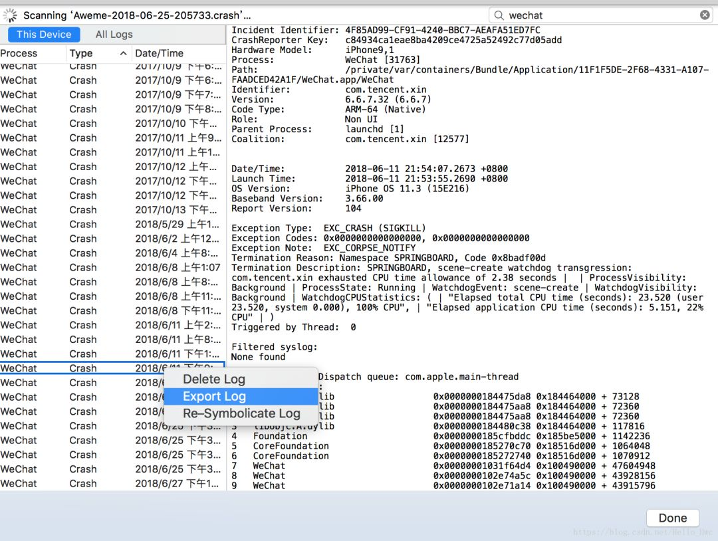Select WeChat crash dated 2017/10/13
Screen dimensions: 718x541
[x=112, y=210]
